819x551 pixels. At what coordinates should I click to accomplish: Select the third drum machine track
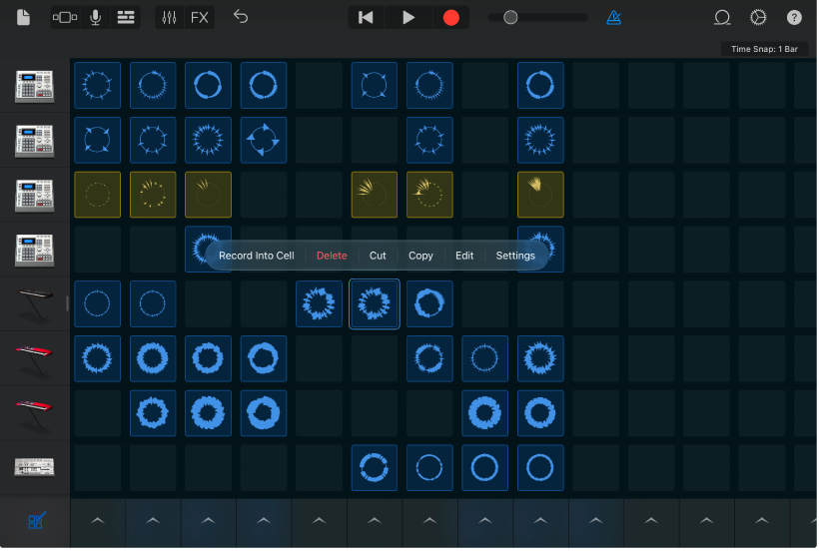(35, 195)
